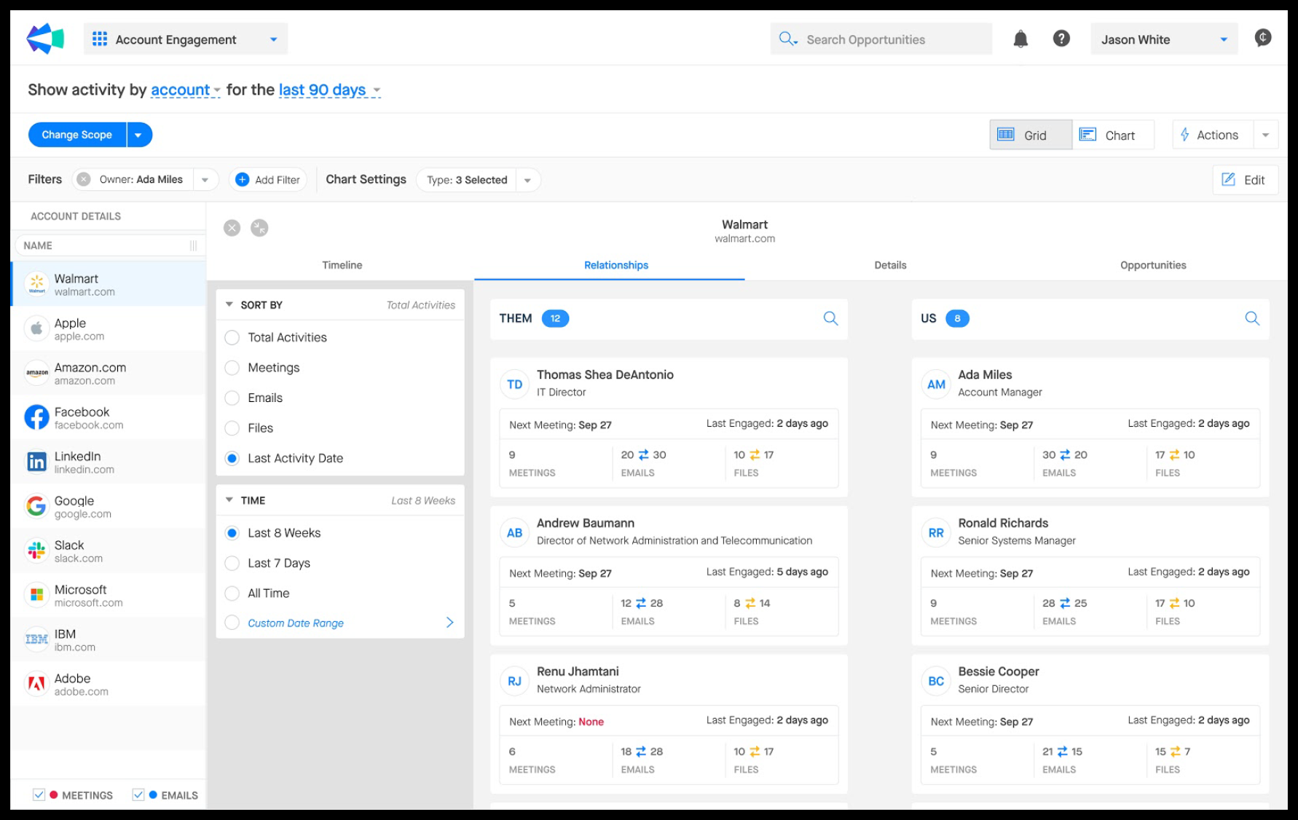Toggle the EMAILS legend checkbox
1298x820 pixels.
pos(138,795)
